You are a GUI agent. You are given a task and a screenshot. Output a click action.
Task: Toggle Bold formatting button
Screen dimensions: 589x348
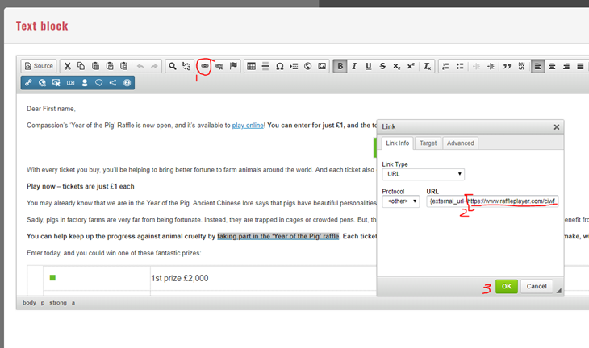340,66
